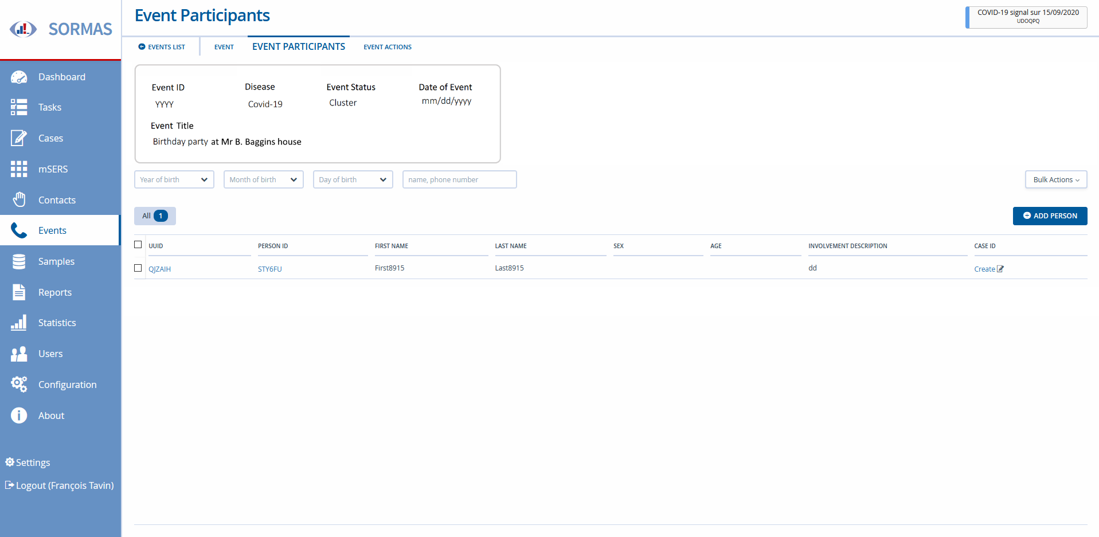1099x537 pixels.
Task: Click the Last8915 last name cell
Action: coord(510,268)
